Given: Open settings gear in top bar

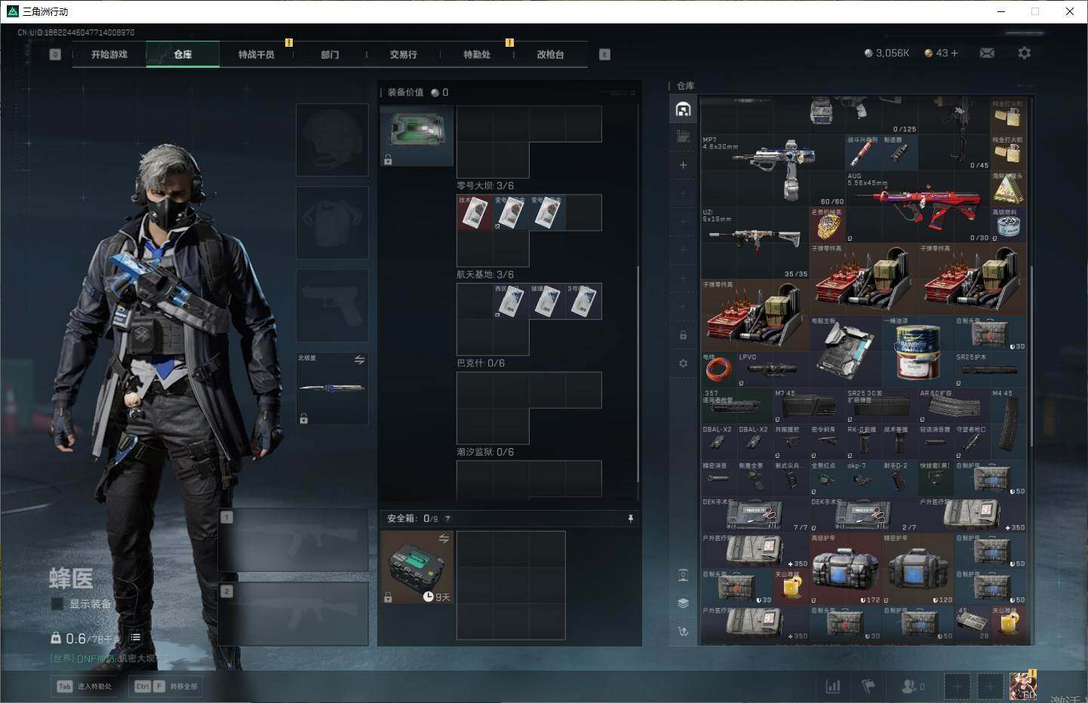Looking at the screenshot, I should click(1024, 53).
